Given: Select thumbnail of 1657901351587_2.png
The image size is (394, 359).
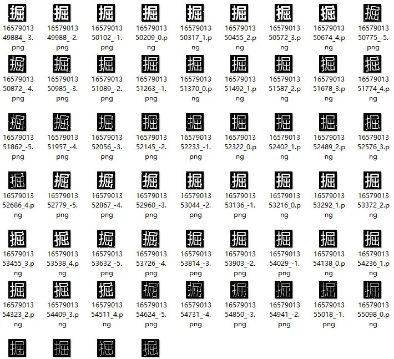Looking at the screenshot, I should coord(284,64).
